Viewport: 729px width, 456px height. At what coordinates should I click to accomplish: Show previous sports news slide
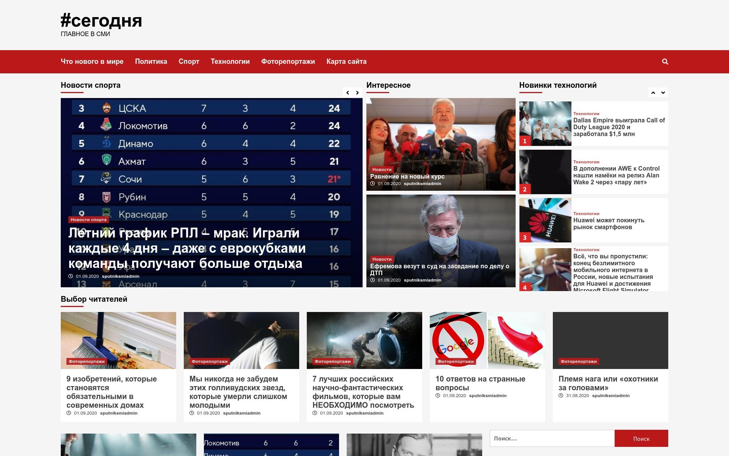tap(347, 92)
